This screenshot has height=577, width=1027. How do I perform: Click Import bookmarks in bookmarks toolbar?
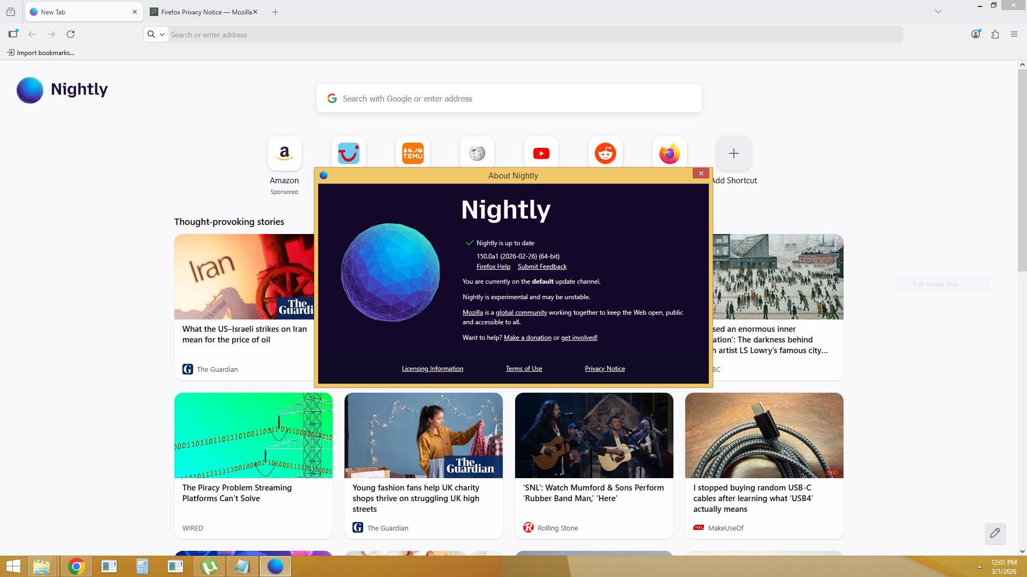pos(41,52)
